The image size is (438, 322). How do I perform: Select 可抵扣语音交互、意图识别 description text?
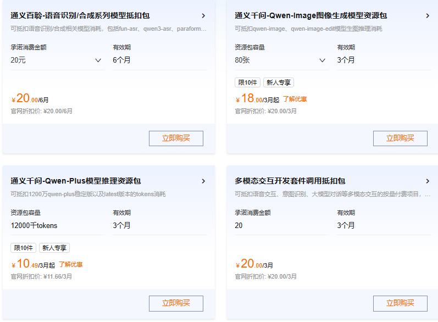coord(332,194)
